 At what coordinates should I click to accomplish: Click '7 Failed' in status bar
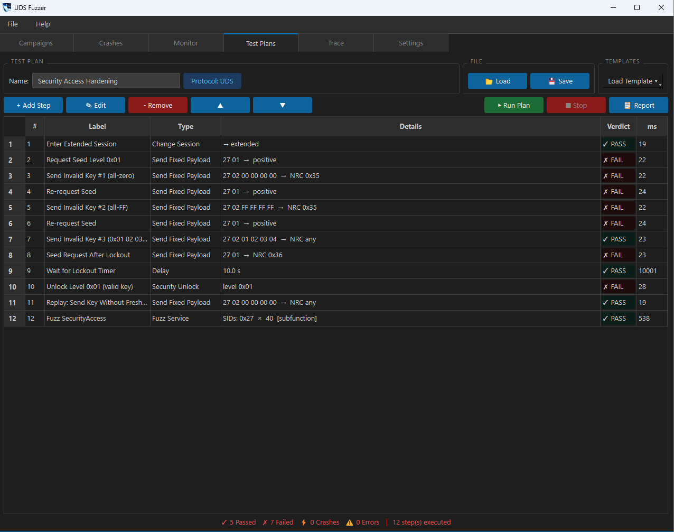point(278,522)
